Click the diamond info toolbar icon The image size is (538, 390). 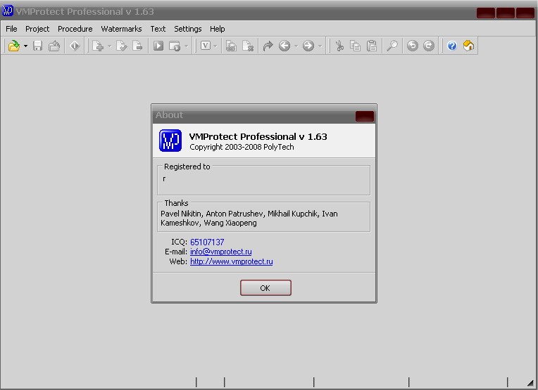coord(75,46)
